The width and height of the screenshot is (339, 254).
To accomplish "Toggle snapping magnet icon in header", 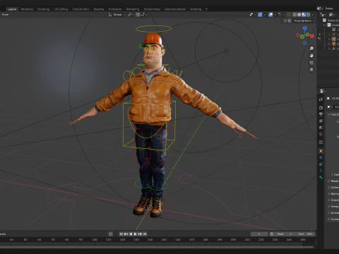I will tap(138, 15).
